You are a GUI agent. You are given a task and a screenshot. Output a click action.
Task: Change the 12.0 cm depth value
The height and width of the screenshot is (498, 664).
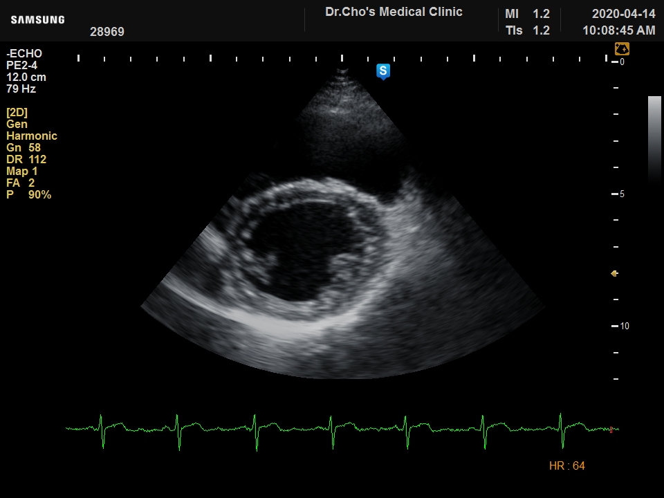point(26,77)
